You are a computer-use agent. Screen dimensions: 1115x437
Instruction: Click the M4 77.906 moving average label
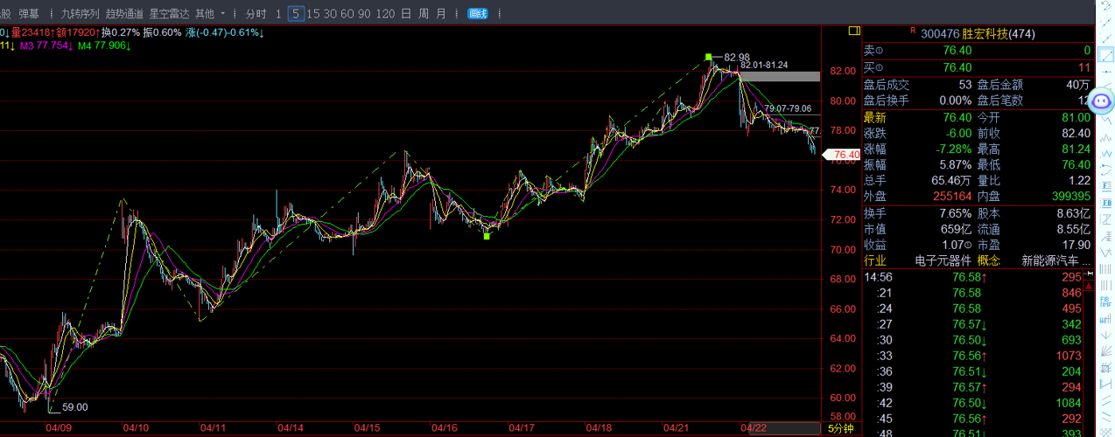point(103,45)
